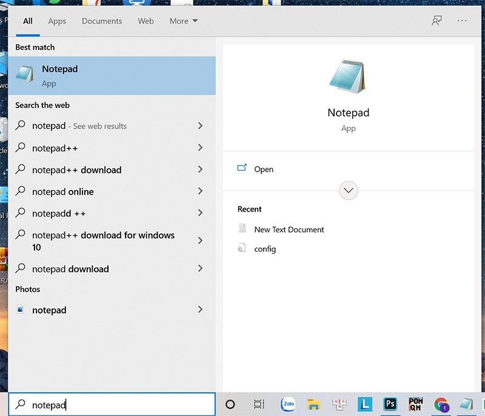
Task: Click the blue L taskbar icon
Action: 364,404
